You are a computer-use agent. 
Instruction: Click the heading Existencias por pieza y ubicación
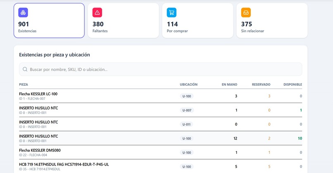(x=55, y=55)
